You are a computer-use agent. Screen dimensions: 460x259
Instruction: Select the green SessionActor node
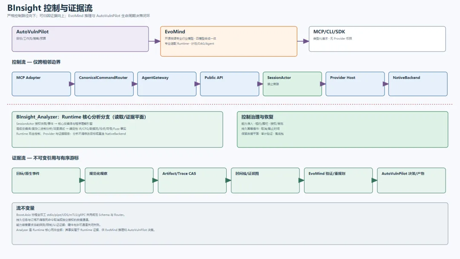pyautogui.click(x=292, y=84)
